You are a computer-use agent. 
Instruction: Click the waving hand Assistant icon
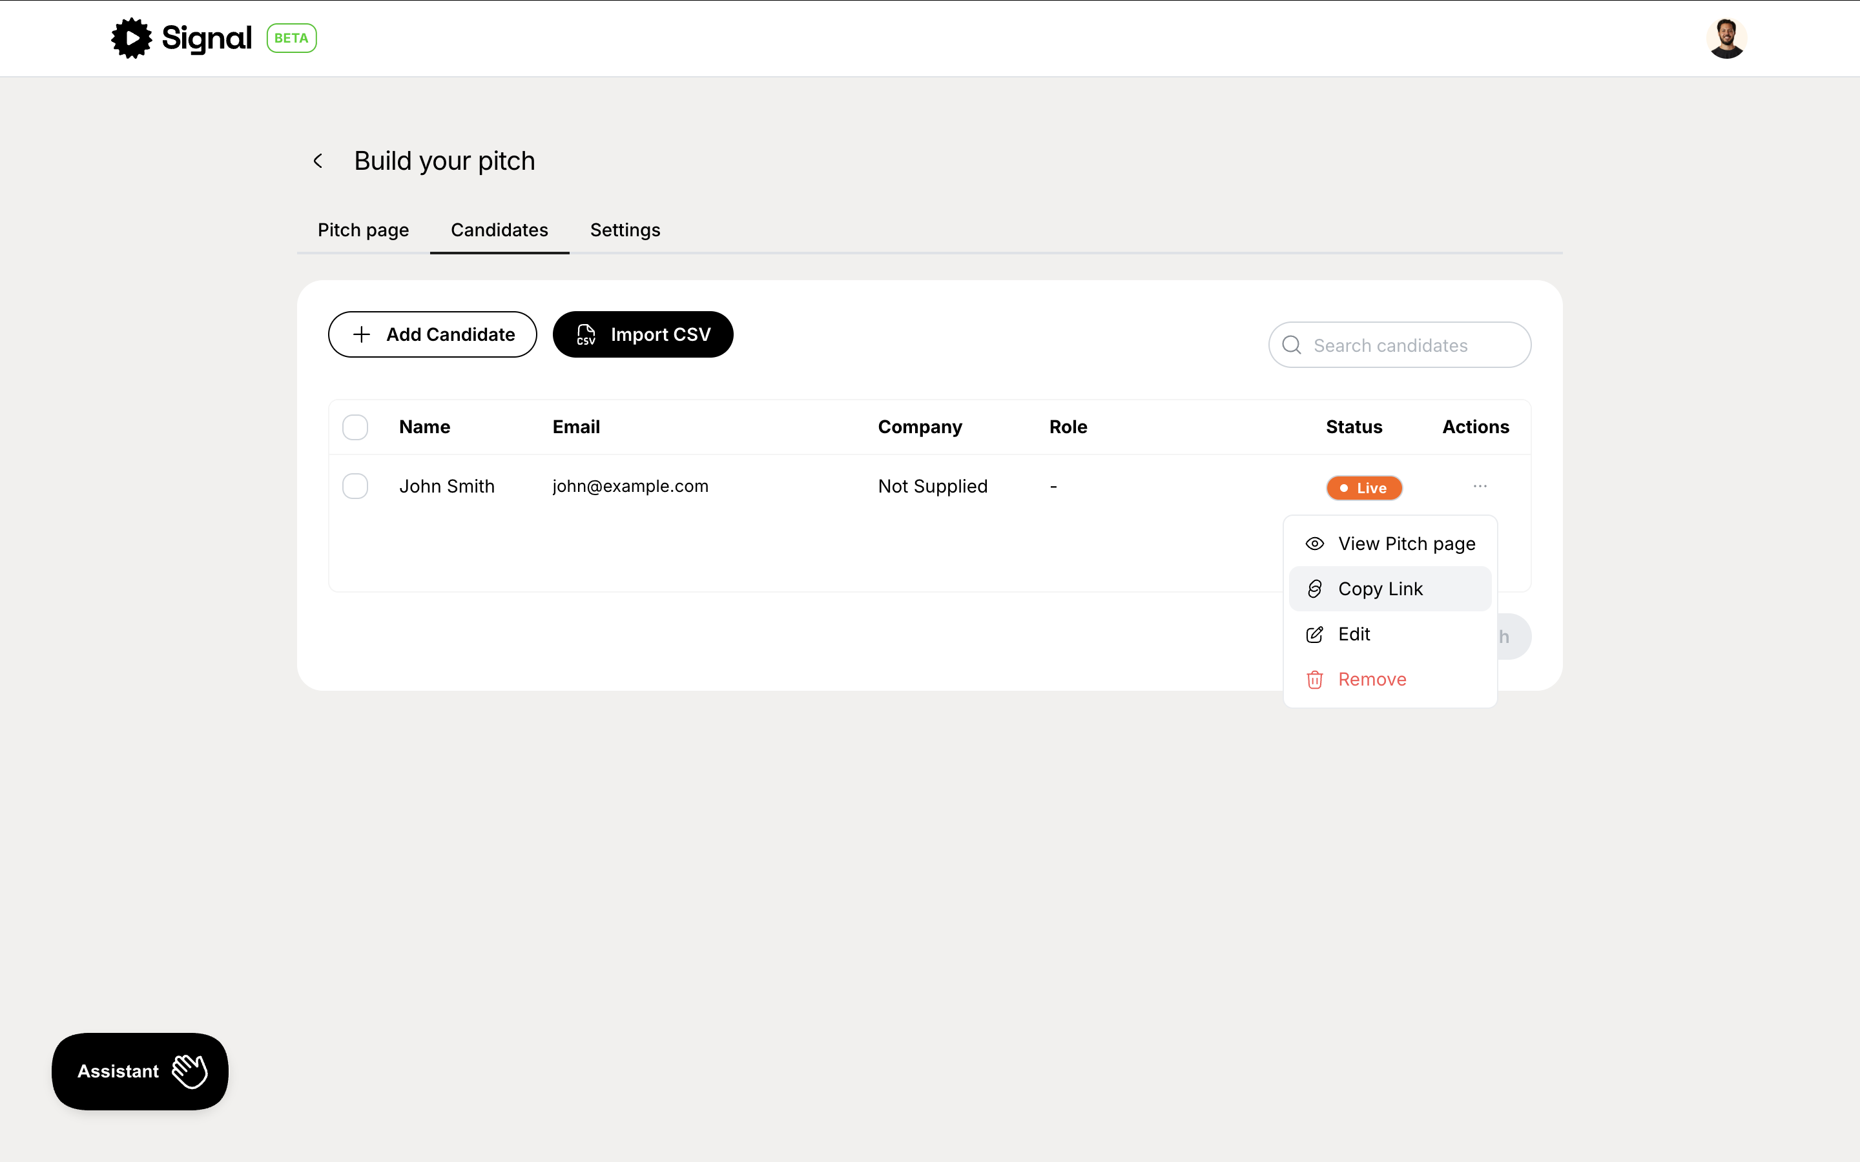[189, 1070]
